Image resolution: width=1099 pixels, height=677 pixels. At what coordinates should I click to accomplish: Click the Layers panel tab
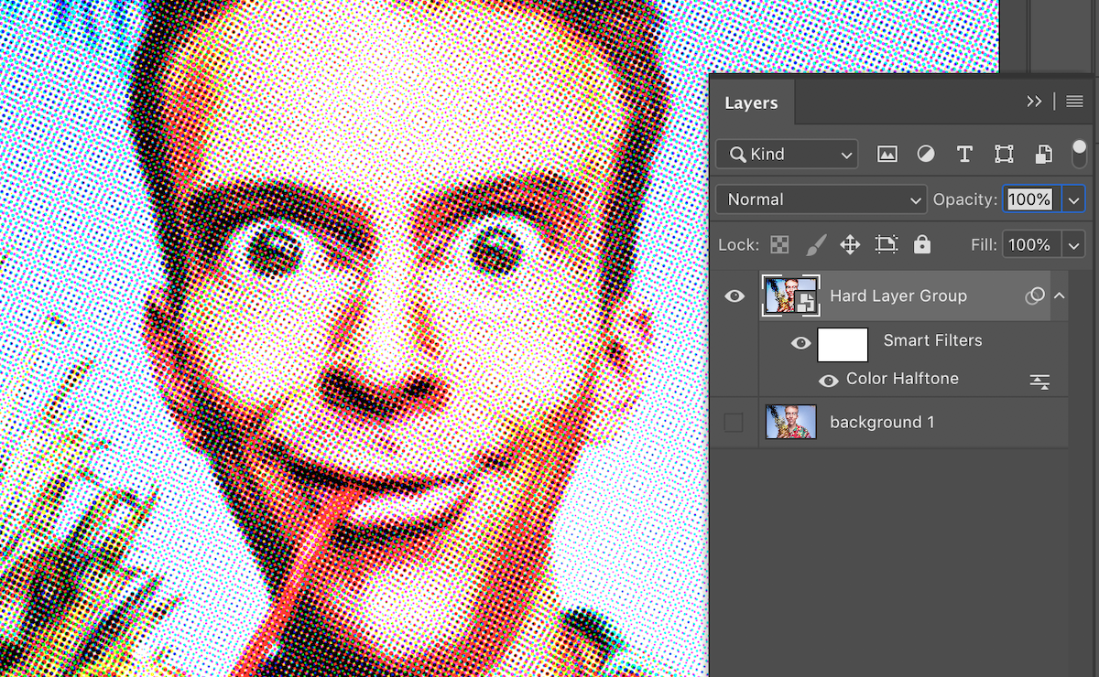click(x=751, y=102)
